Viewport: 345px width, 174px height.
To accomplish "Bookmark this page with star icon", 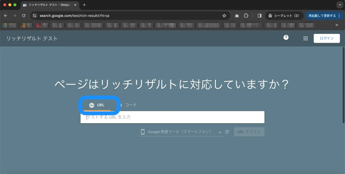I will [224, 16].
